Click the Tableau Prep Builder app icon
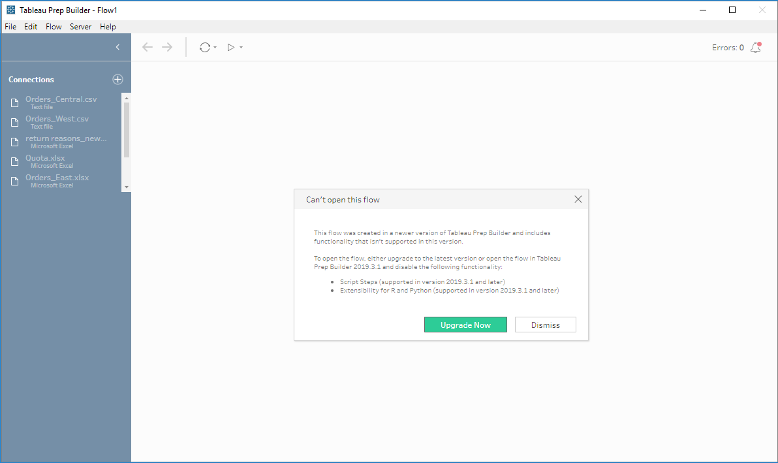The height and width of the screenshot is (463, 778). point(11,10)
